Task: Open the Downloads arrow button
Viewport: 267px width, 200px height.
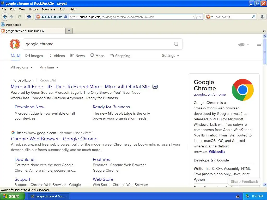Action: (x=262, y=17)
